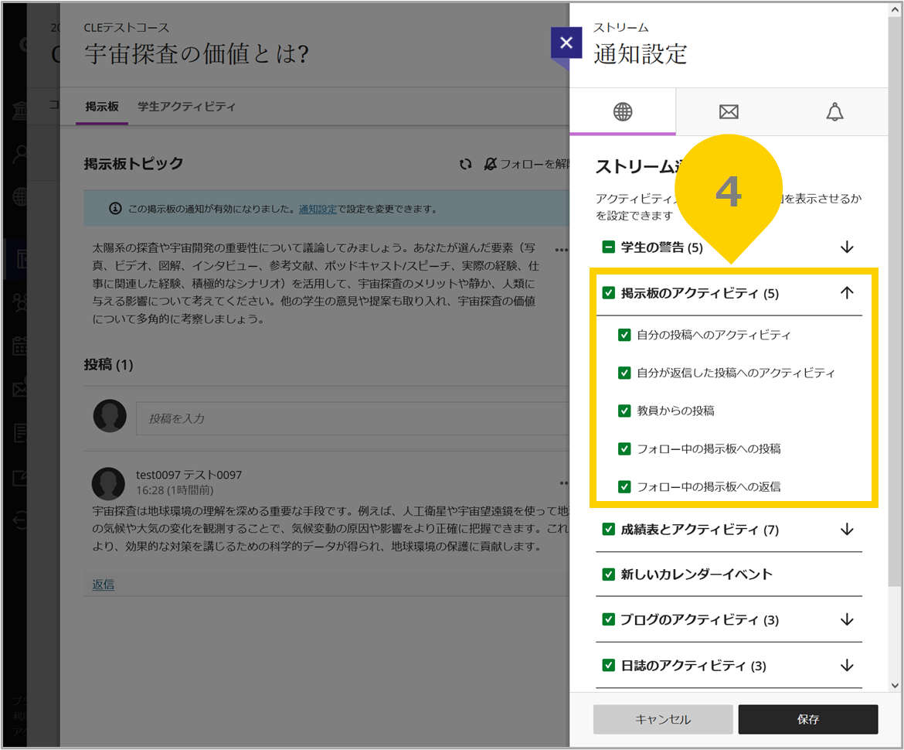Uncheck フォロー中の掲示板への投稿
This screenshot has height=750, width=904.
click(624, 449)
